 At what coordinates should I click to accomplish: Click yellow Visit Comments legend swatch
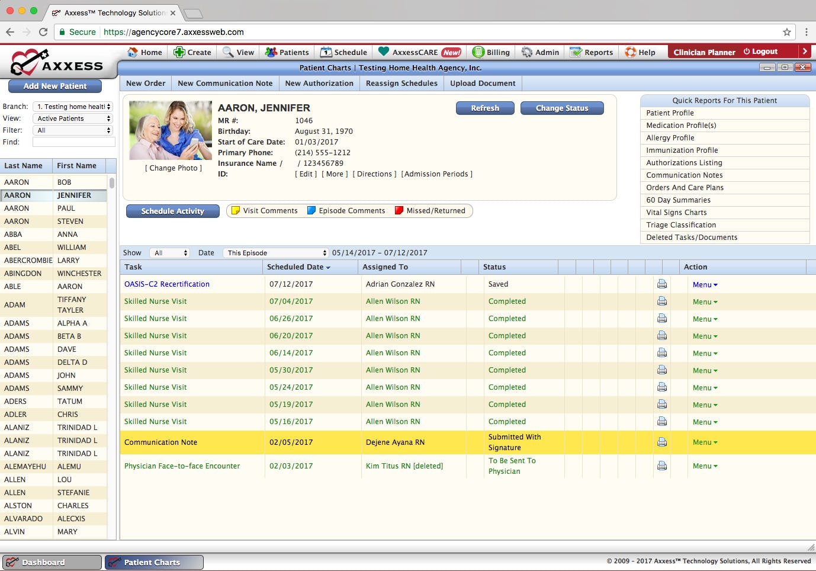(x=236, y=210)
